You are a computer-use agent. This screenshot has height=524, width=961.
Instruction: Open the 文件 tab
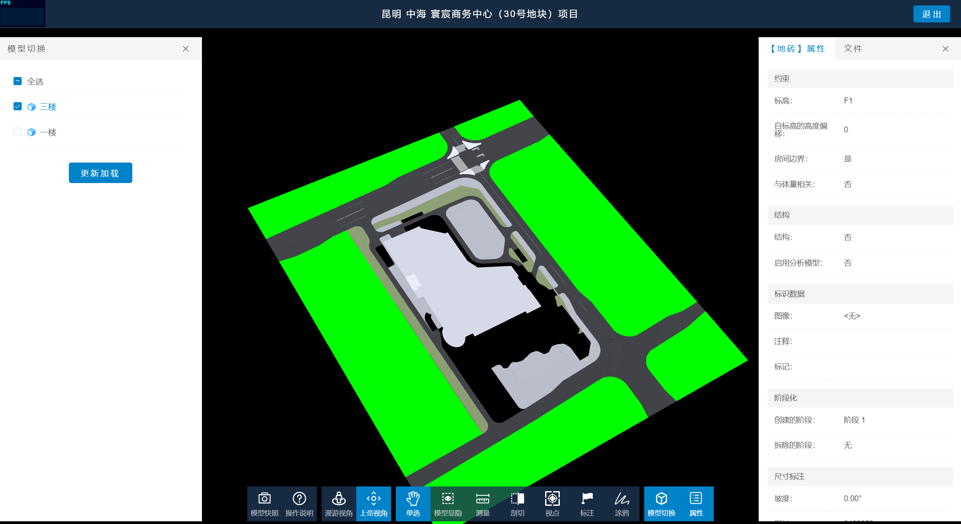853,49
